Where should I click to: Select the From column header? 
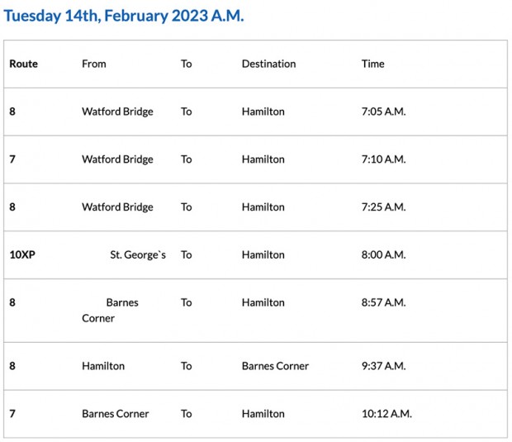[94, 64]
